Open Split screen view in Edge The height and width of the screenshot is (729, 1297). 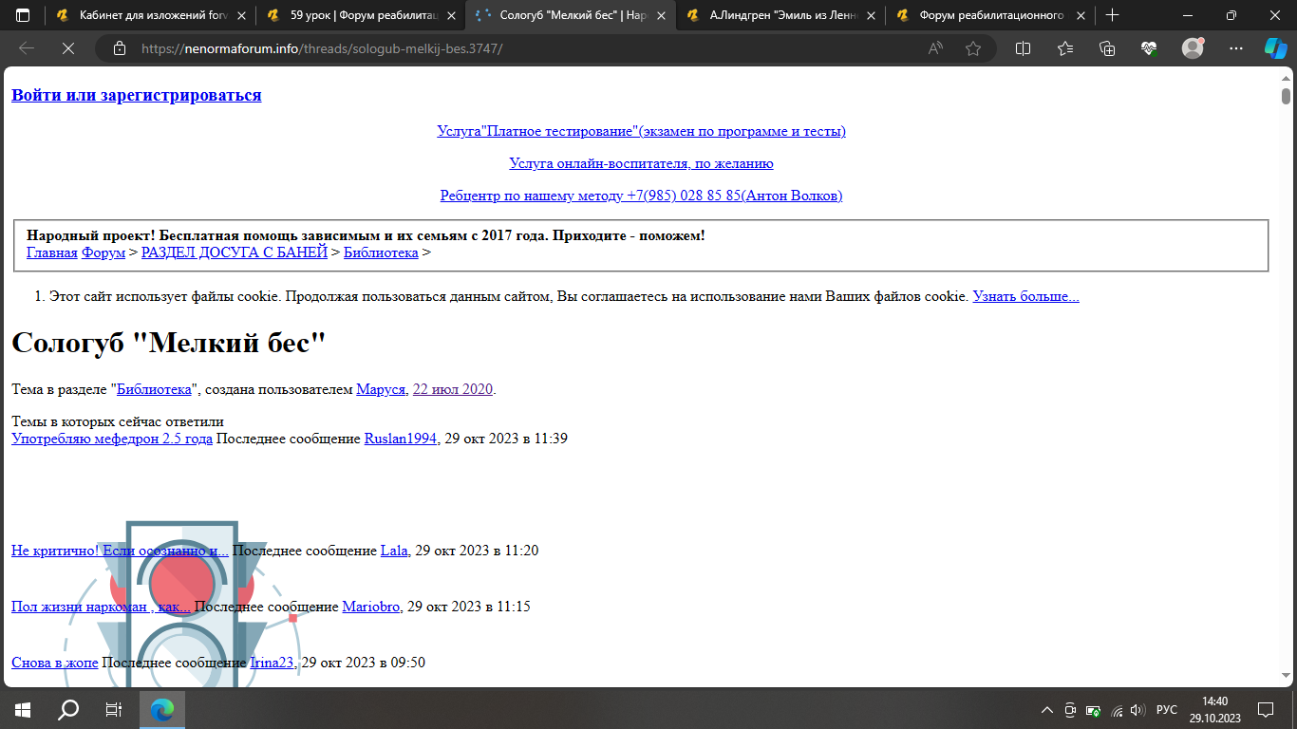[x=1023, y=48]
